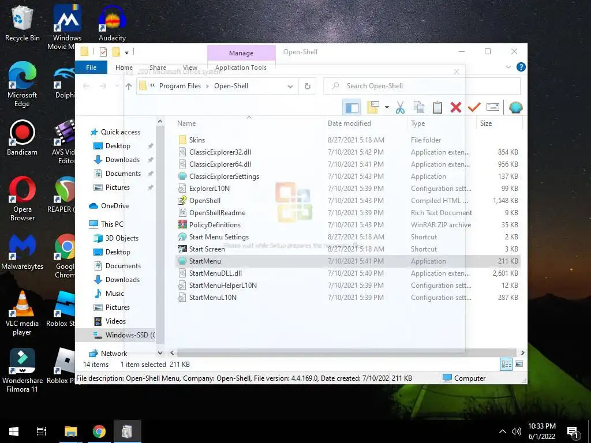
Task: Select the StartMenuL10N file
Action: coord(213,297)
